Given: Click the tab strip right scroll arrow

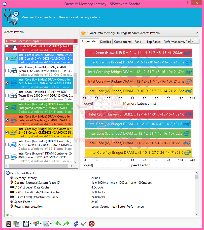Looking at the screenshot, I should (x=197, y=41).
